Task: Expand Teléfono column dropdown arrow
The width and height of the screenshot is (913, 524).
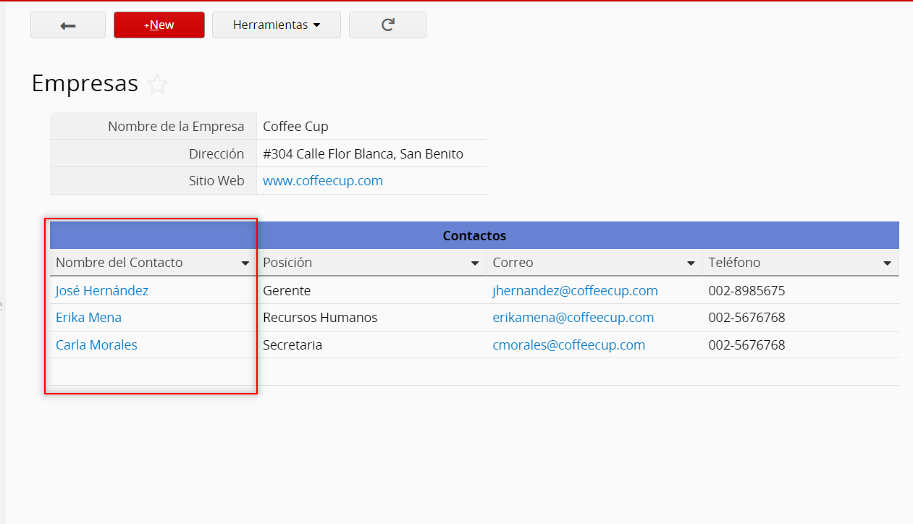Action: point(887,263)
